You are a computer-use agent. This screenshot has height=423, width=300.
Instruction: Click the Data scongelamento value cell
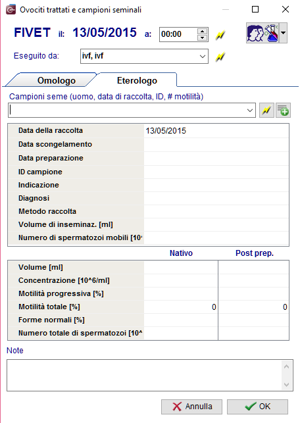tap(216, 145)
